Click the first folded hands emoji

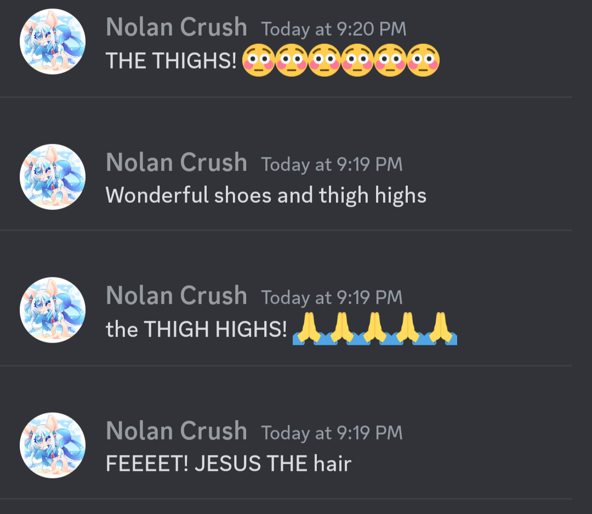tap(309, 328)
